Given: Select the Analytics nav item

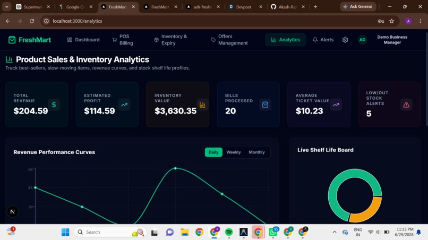Looking at the screenshot, I should point(286,40).
